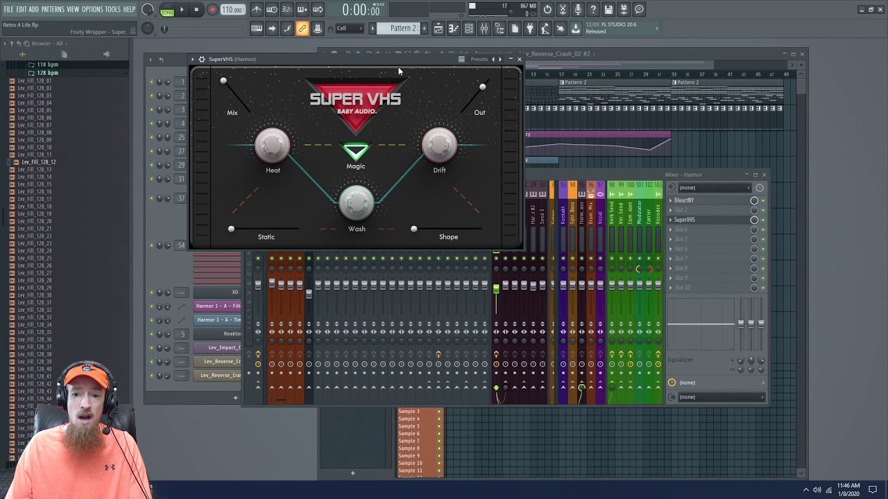
Task: Open mixer input (none) dropdown at top
Action: 714,188
